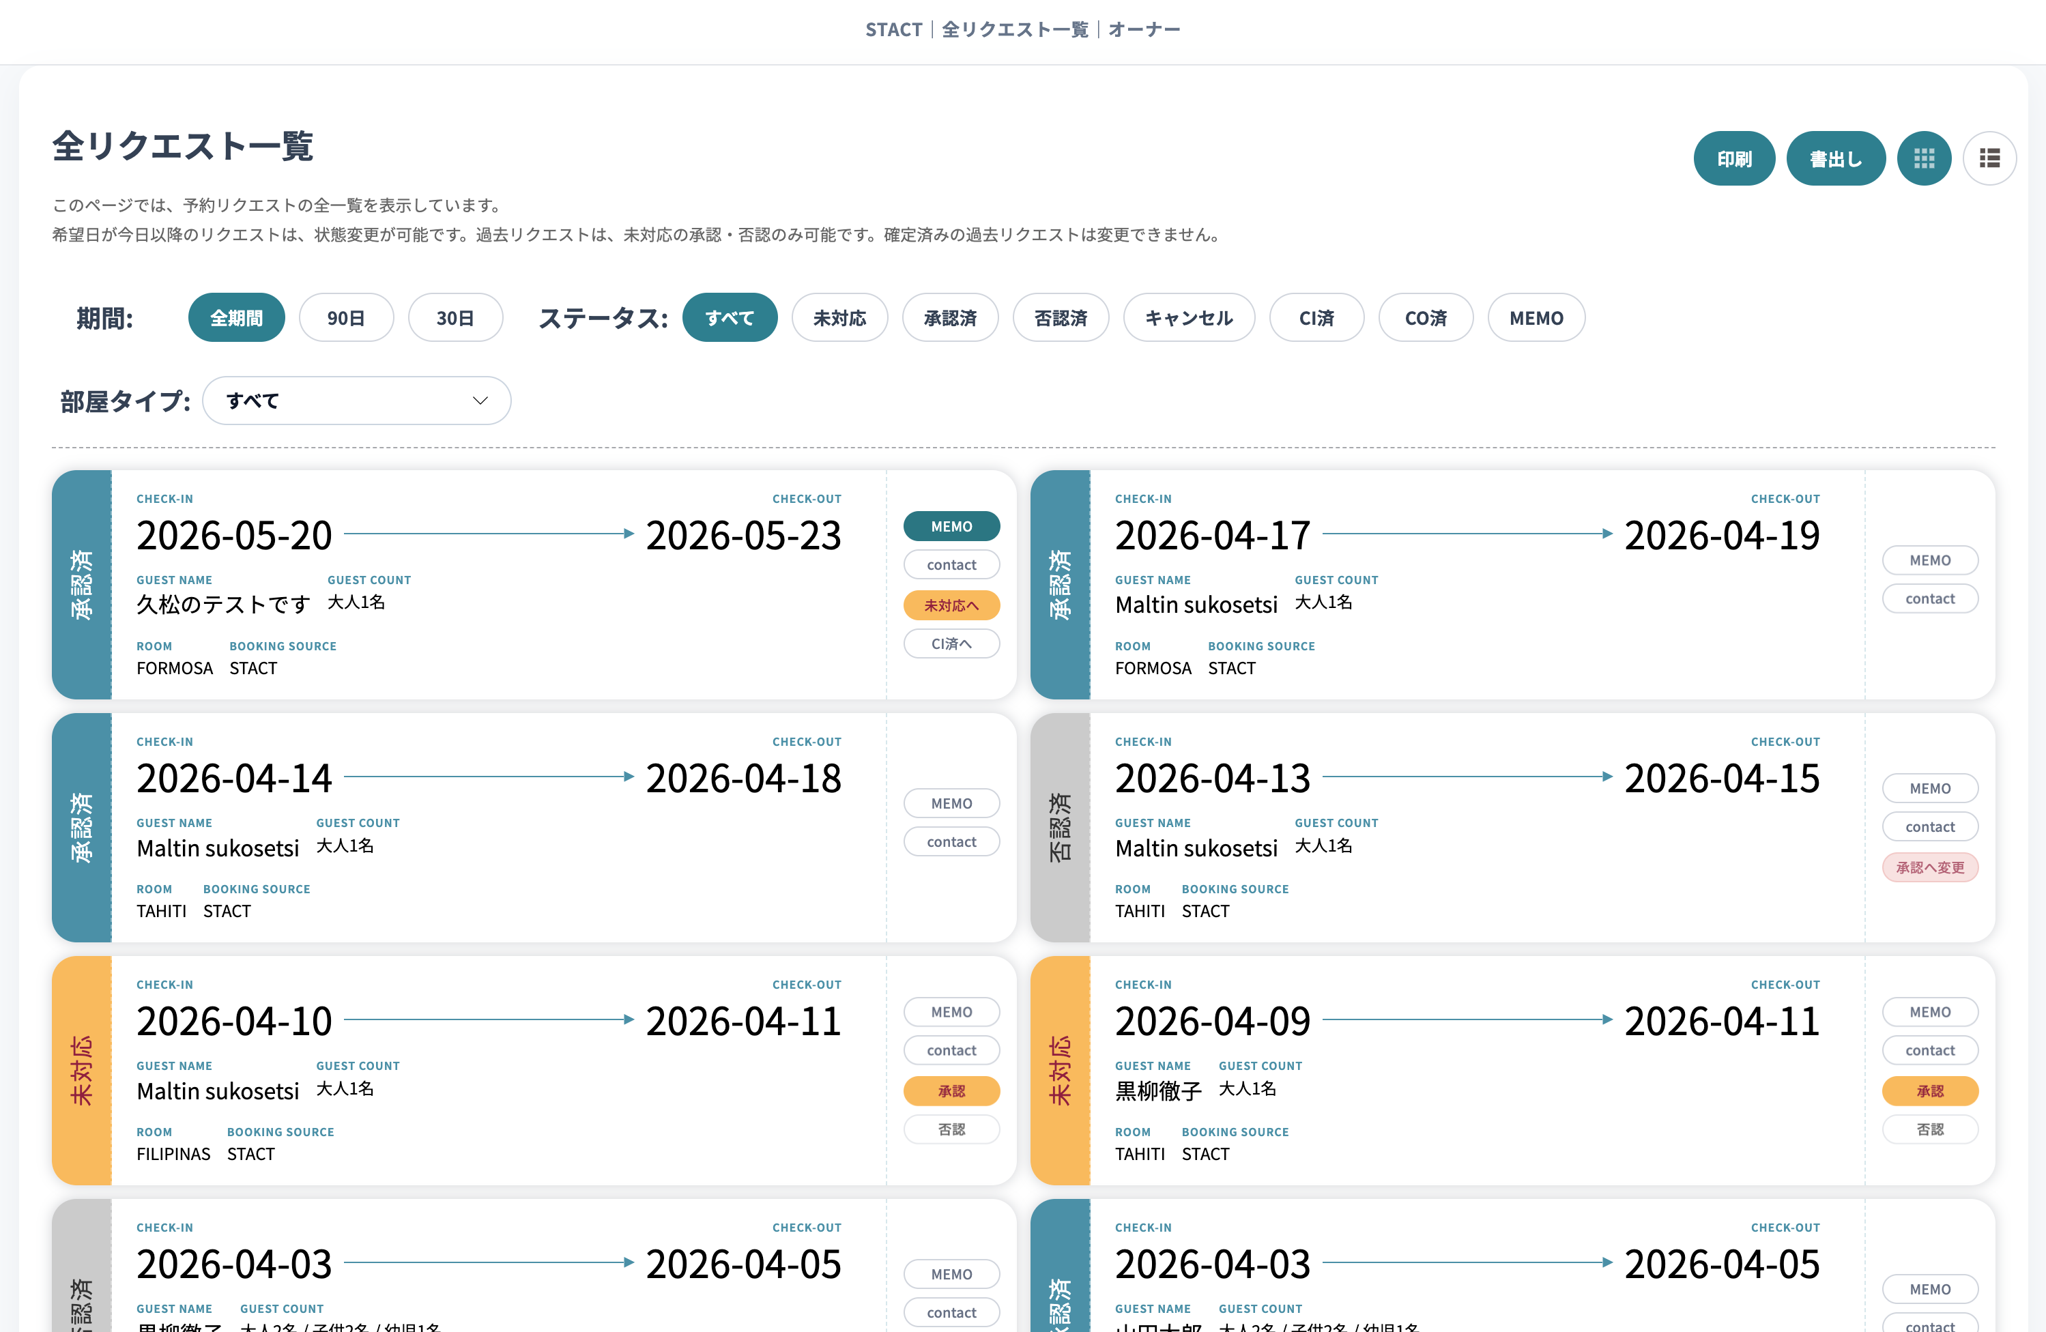
Task: Open MEMO for right 2026-04-03 booking
Action: 1930,1289
